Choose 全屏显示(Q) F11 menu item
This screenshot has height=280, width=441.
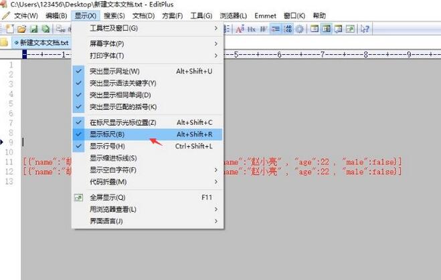pos(148,197)
